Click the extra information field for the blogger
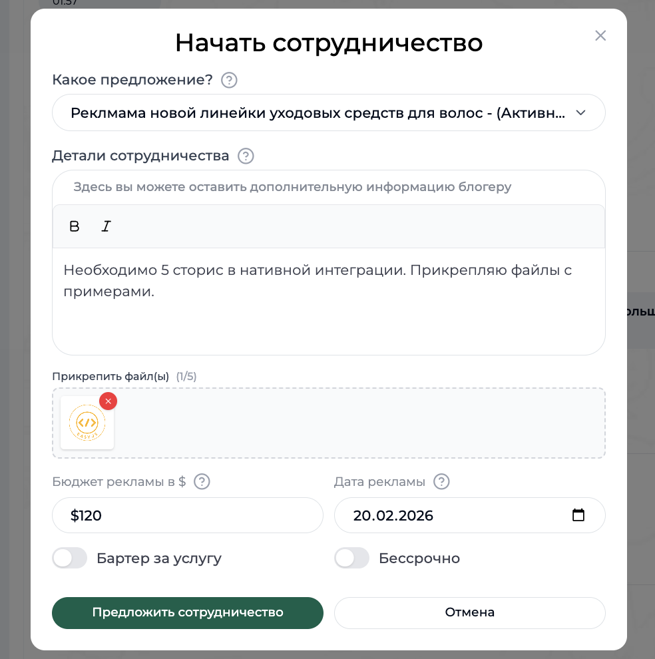Viewport: 655px width, 659px height. 328,187
